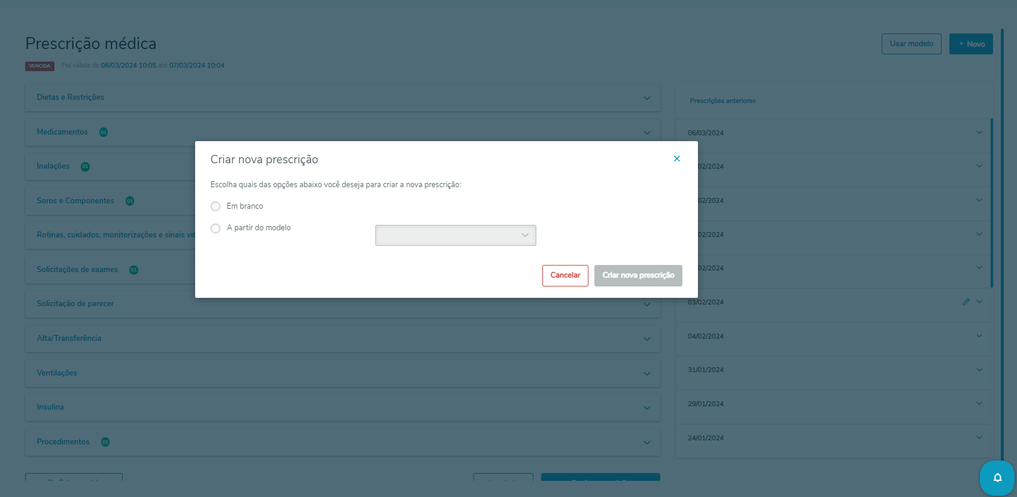Click the 01 badge beside Medicamentos
The width and height of the screenshot is (1017, 497).
pyautogui.click(x=104, y=132)
